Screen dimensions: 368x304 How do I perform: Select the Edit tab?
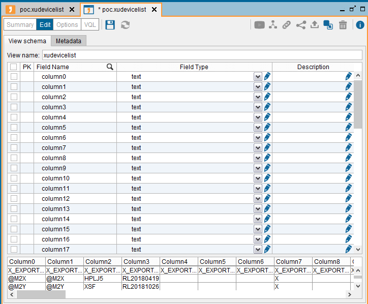[45, 24]
